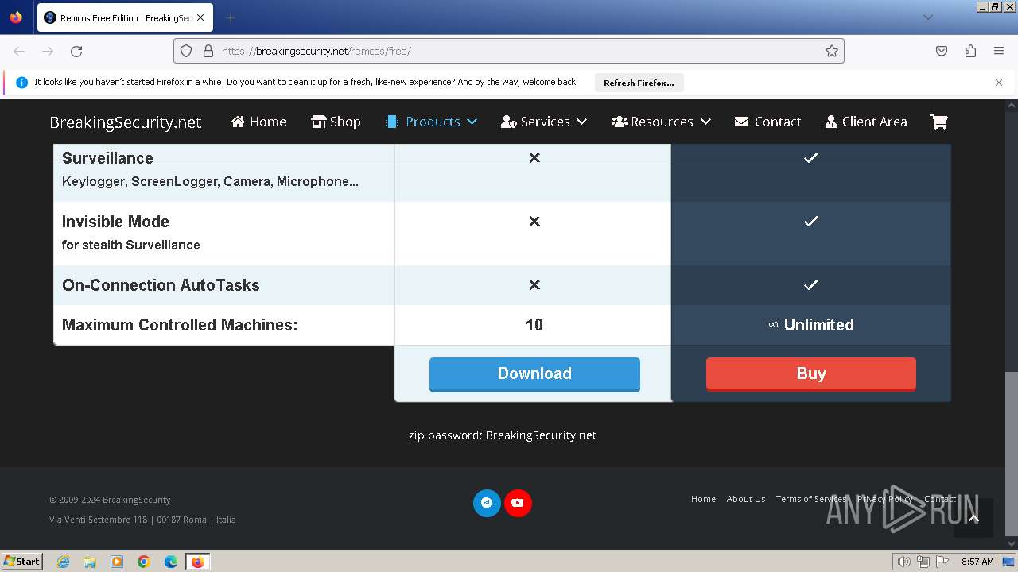This screenshot has height=572, width=1018.
Task: Click the shopping cart icon
Action: (x=938, y=122)
